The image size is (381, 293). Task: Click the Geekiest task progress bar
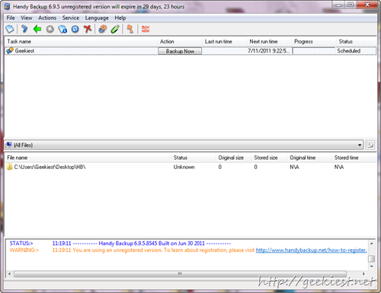(x=314, y=51)
